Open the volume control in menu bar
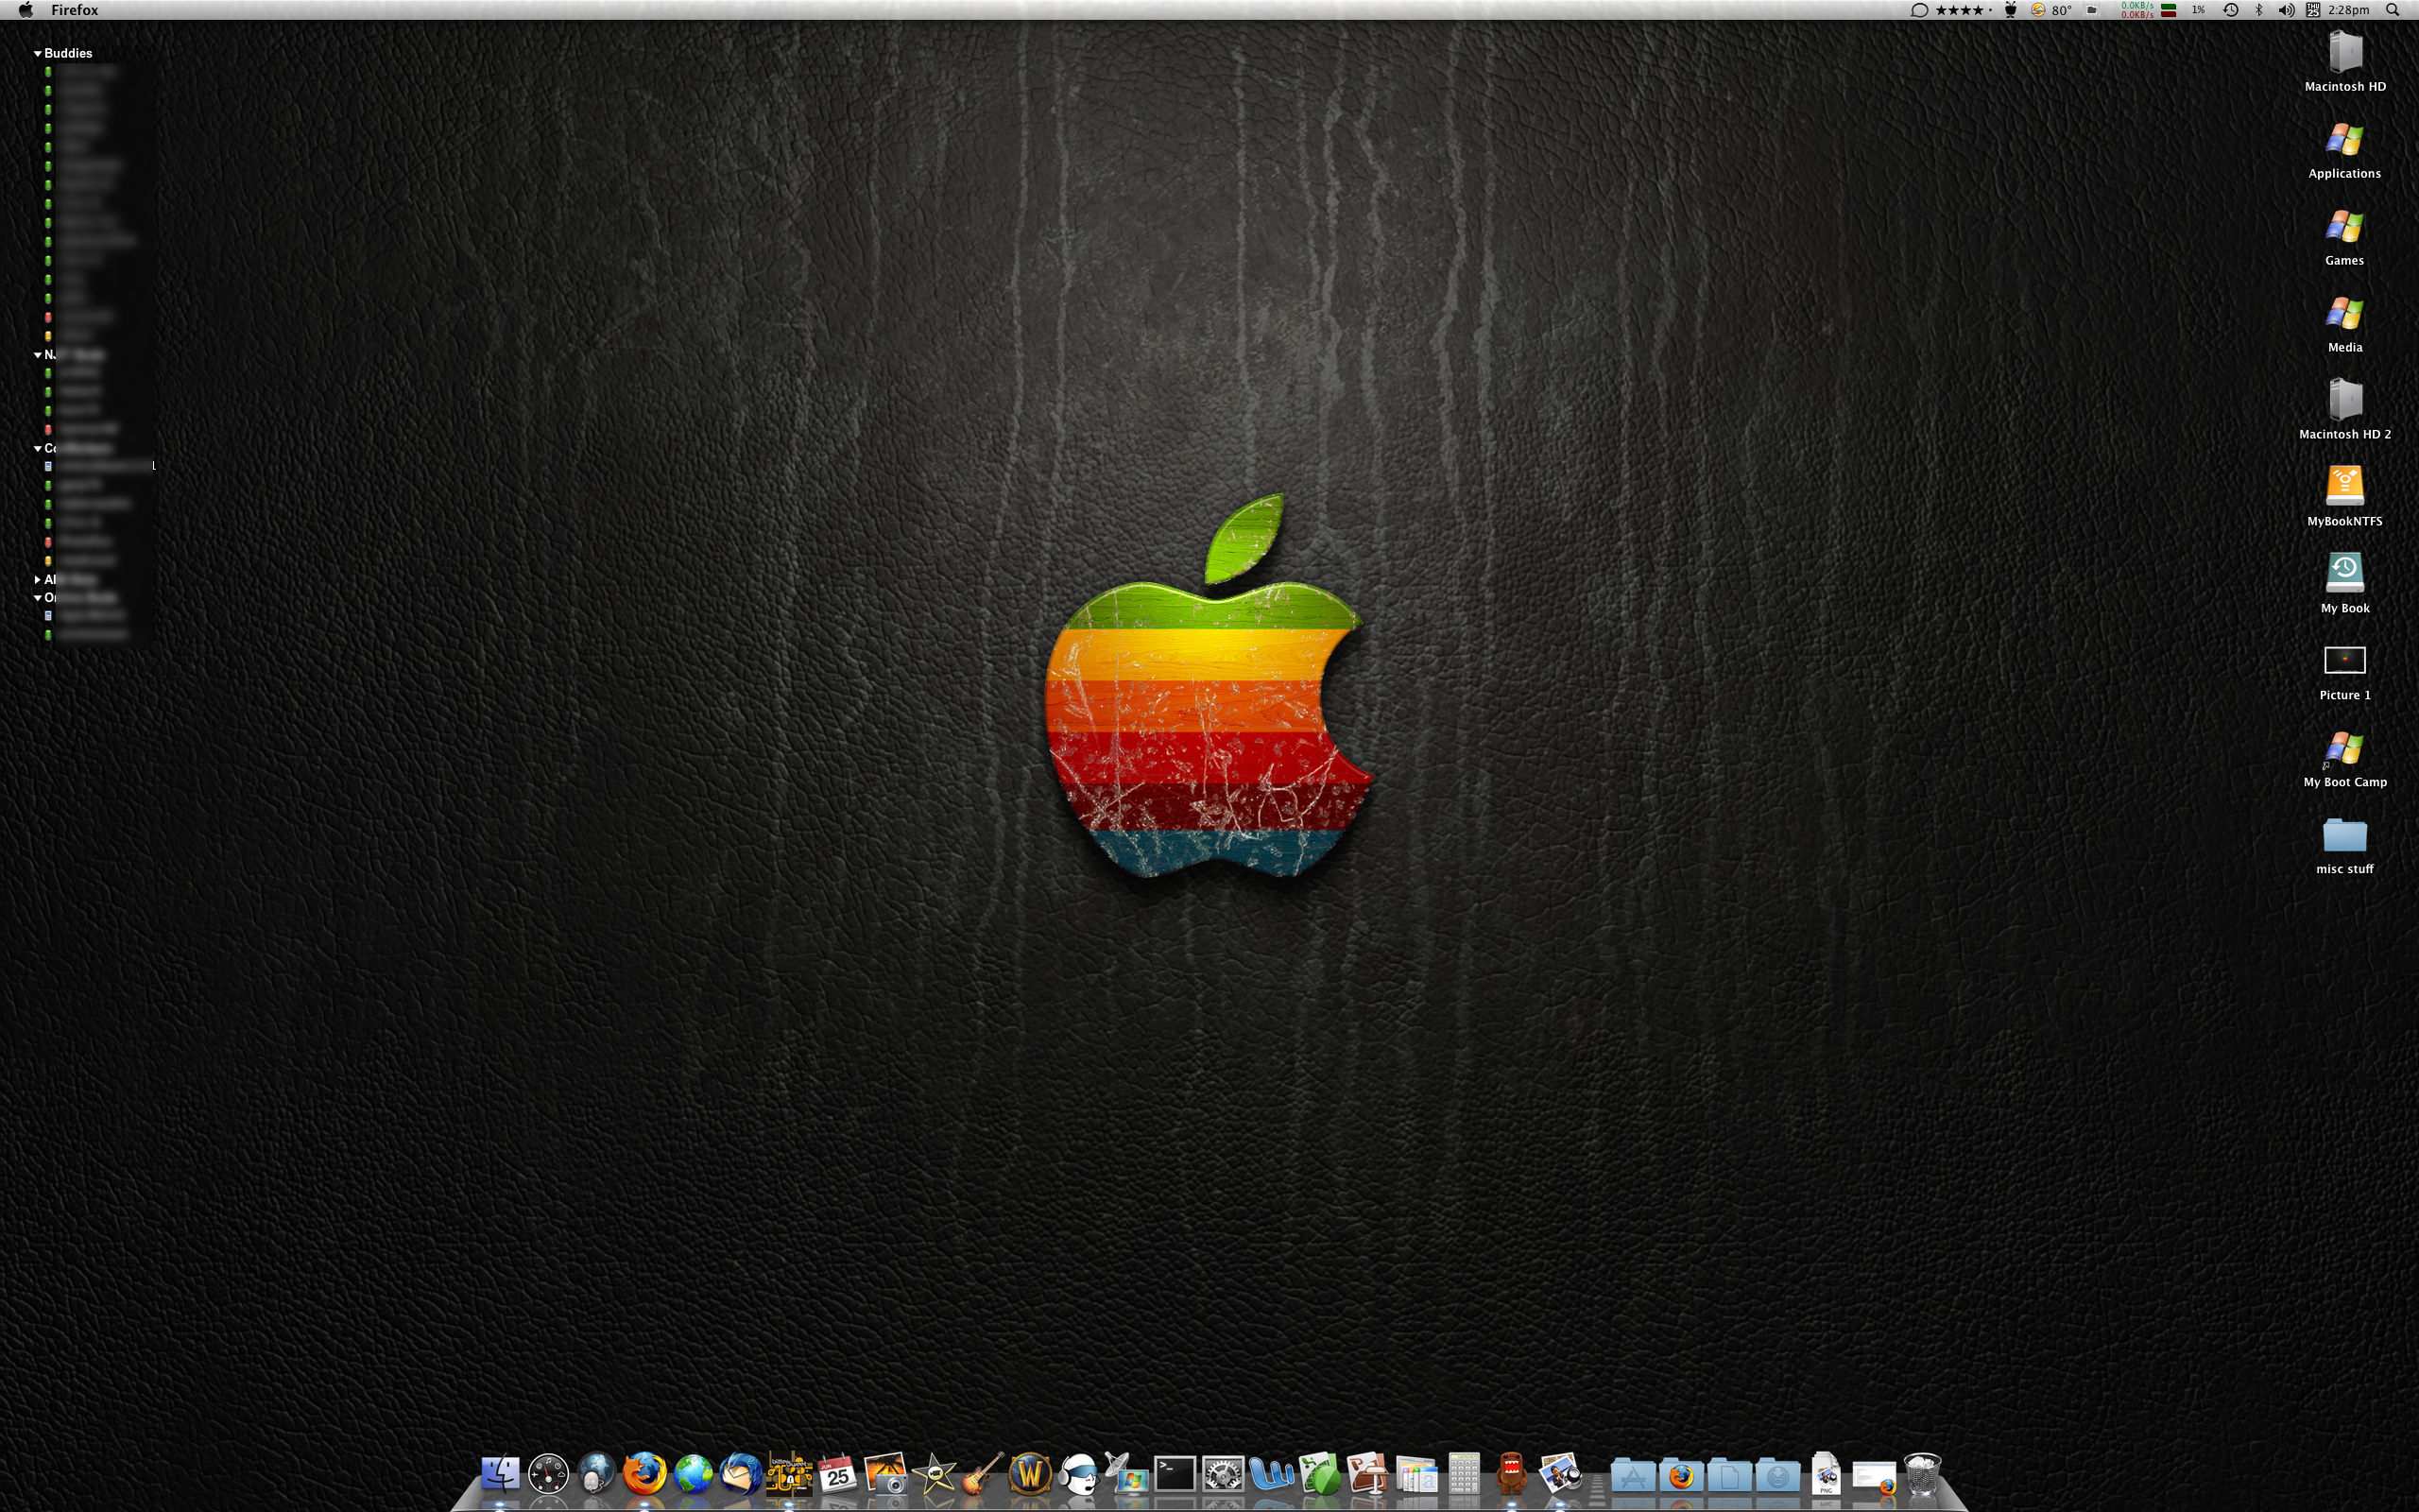The image size is (2419, 1512). click(2285, 10)
